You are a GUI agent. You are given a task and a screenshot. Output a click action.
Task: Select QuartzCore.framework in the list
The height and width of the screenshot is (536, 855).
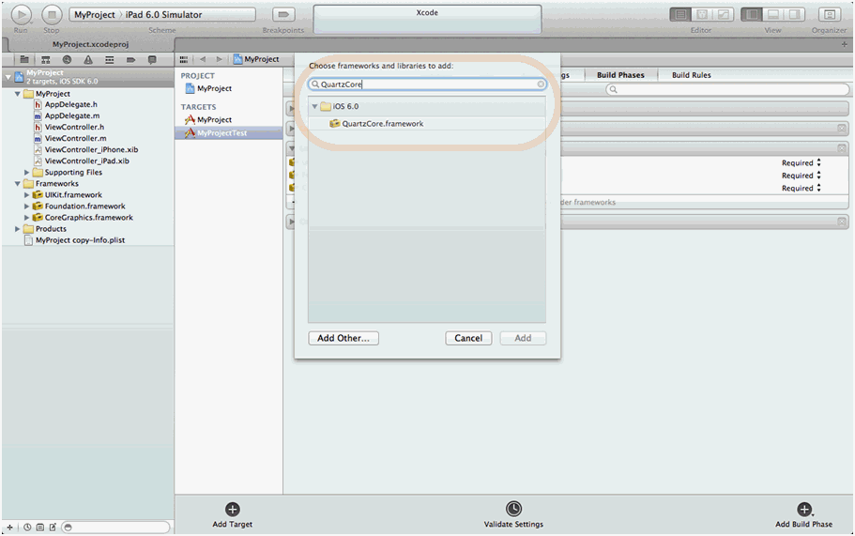tap(382, 123)
